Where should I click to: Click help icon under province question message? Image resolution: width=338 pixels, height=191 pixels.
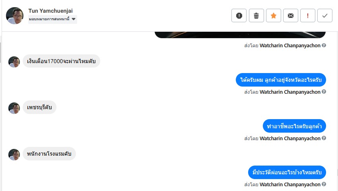click(324, 92)
